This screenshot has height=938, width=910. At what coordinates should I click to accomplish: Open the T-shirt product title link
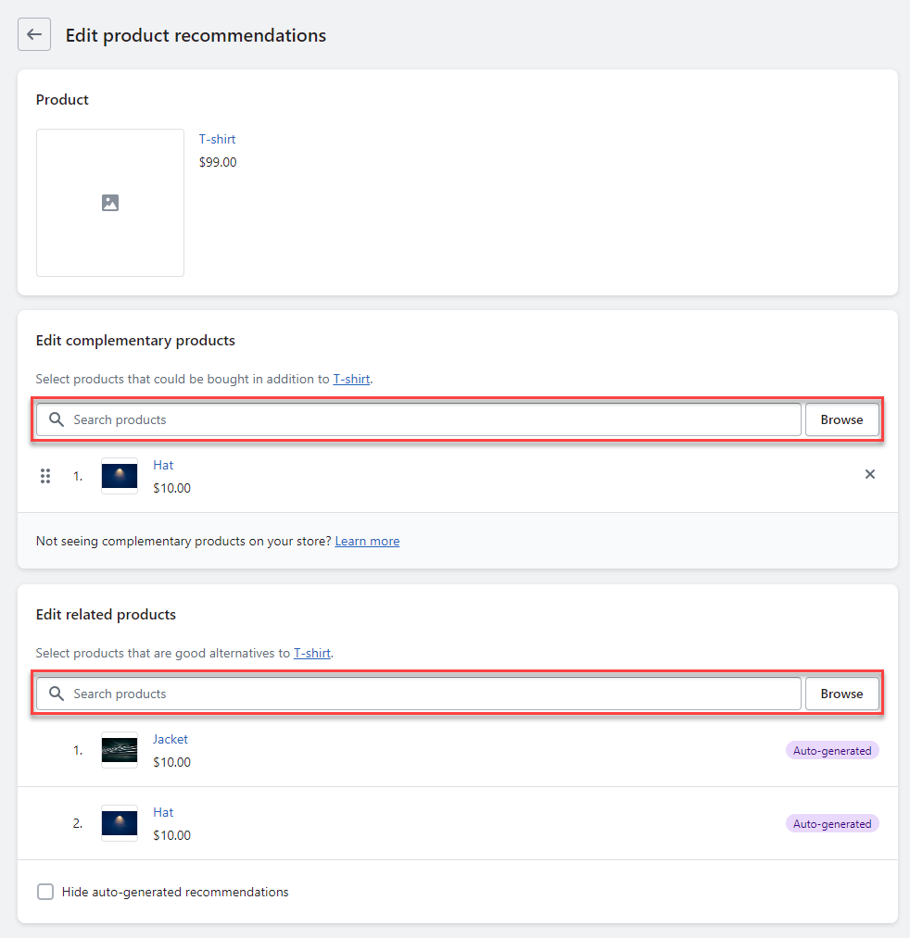218,139
